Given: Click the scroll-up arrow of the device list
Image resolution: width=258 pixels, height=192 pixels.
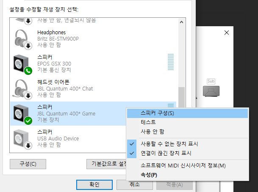Looking at the screenshot, I should click(x=181, y=22).
